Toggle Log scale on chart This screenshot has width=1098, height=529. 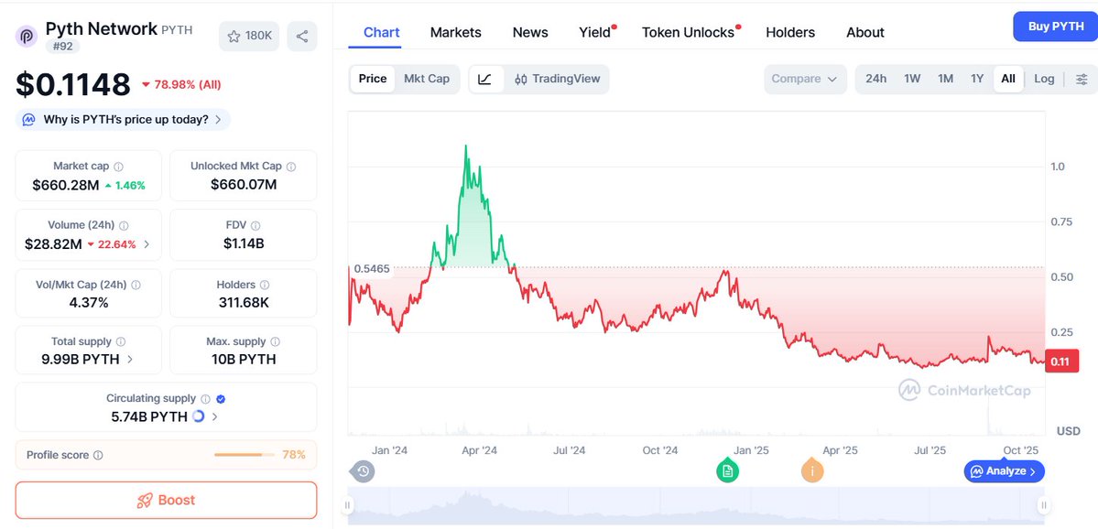click(x=1044, y=79)
